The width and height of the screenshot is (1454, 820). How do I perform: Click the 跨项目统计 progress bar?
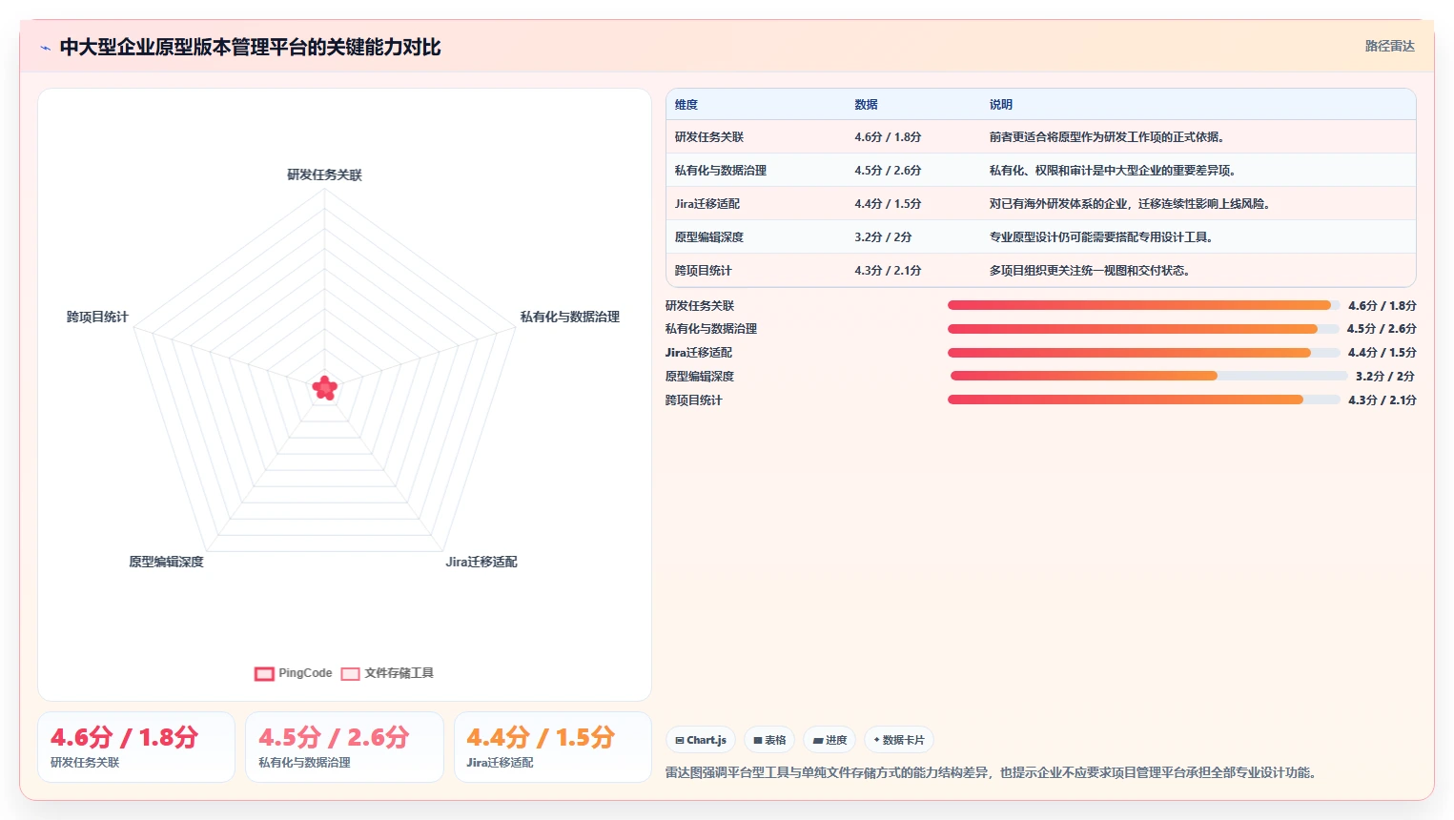coord(1144,400)
